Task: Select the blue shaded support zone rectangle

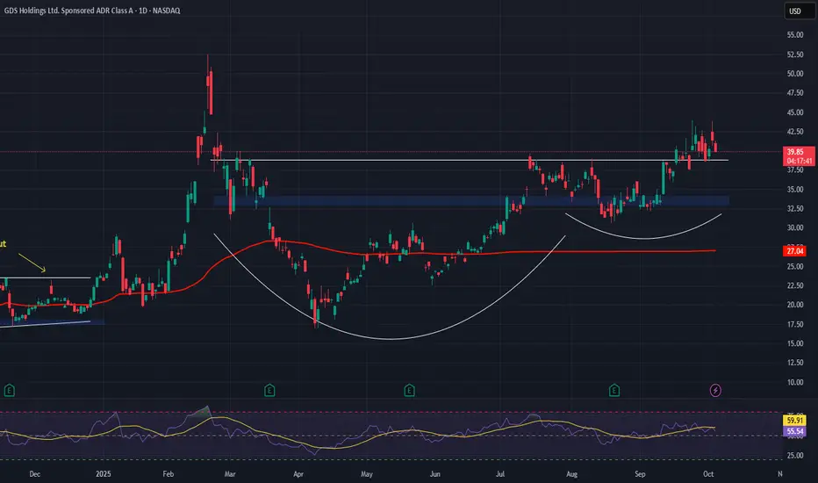Action: click(471, 200)
